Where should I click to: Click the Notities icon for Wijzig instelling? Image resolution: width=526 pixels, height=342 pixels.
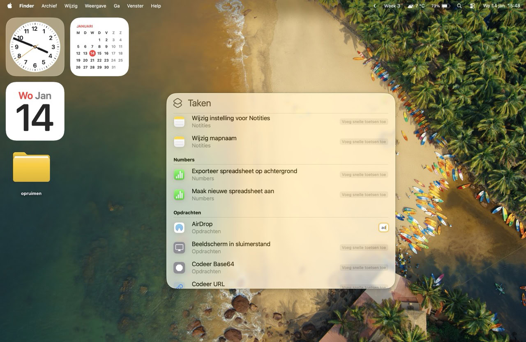[x=179, y=122]
